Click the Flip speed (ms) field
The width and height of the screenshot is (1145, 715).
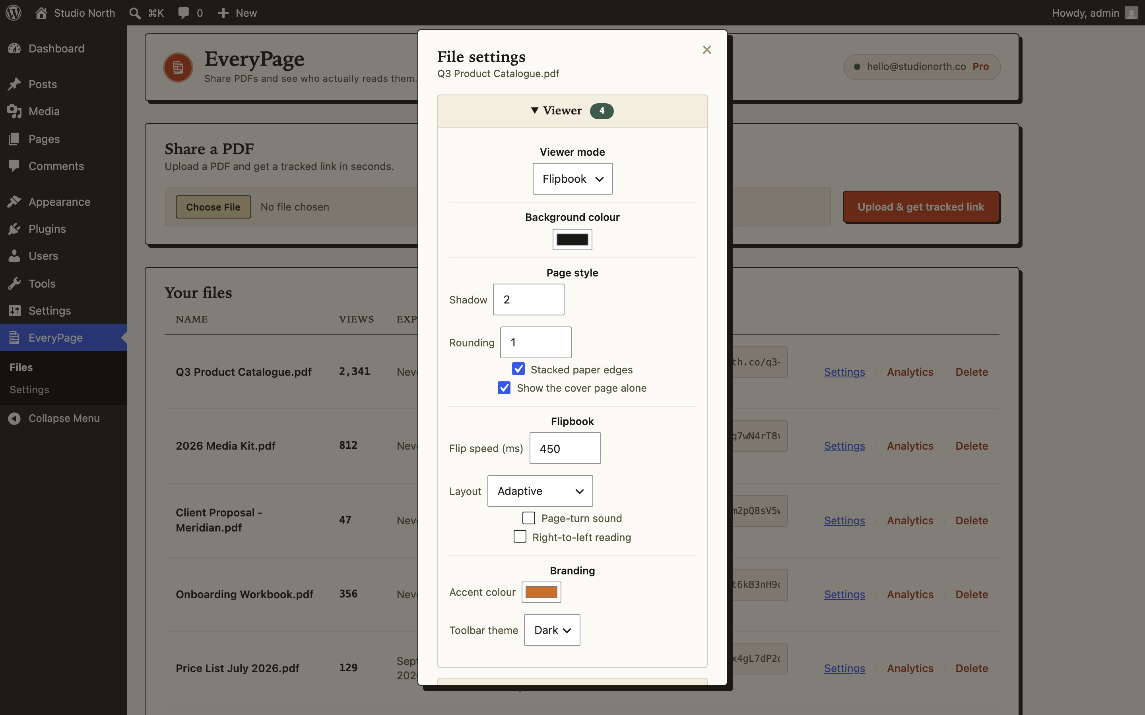coord(565,448)
